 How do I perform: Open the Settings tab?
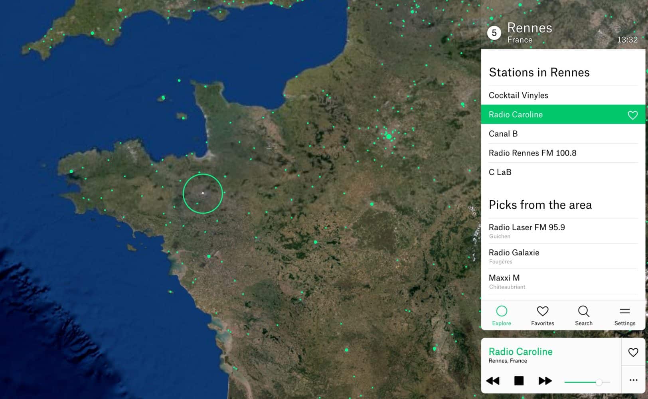coord(625,316)
